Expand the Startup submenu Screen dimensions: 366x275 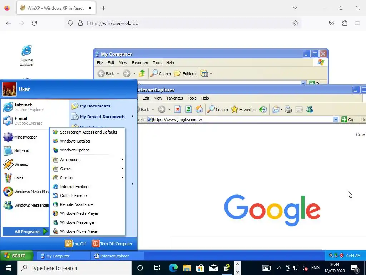pos(88,178)
